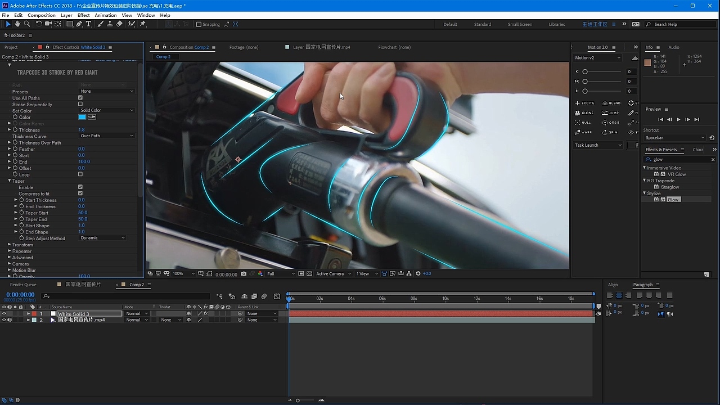Jump to the first frame in Preview
This screenshot has width=720, height=405.
tap(661, 119)
